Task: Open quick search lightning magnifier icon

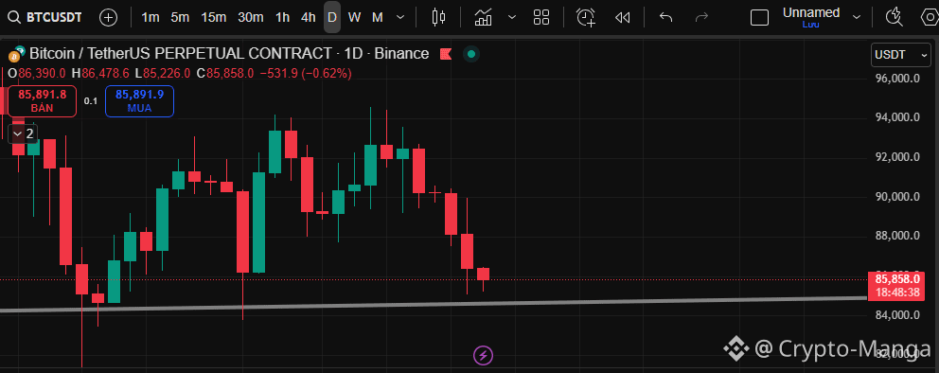Action: (x=895, y=17)
